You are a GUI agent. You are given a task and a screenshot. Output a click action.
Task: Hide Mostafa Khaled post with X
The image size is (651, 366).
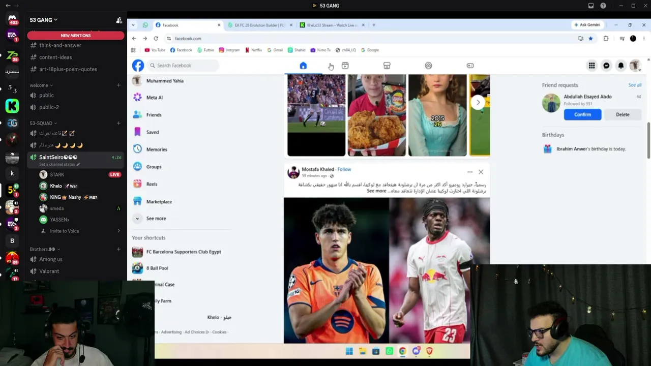(481, 172)
